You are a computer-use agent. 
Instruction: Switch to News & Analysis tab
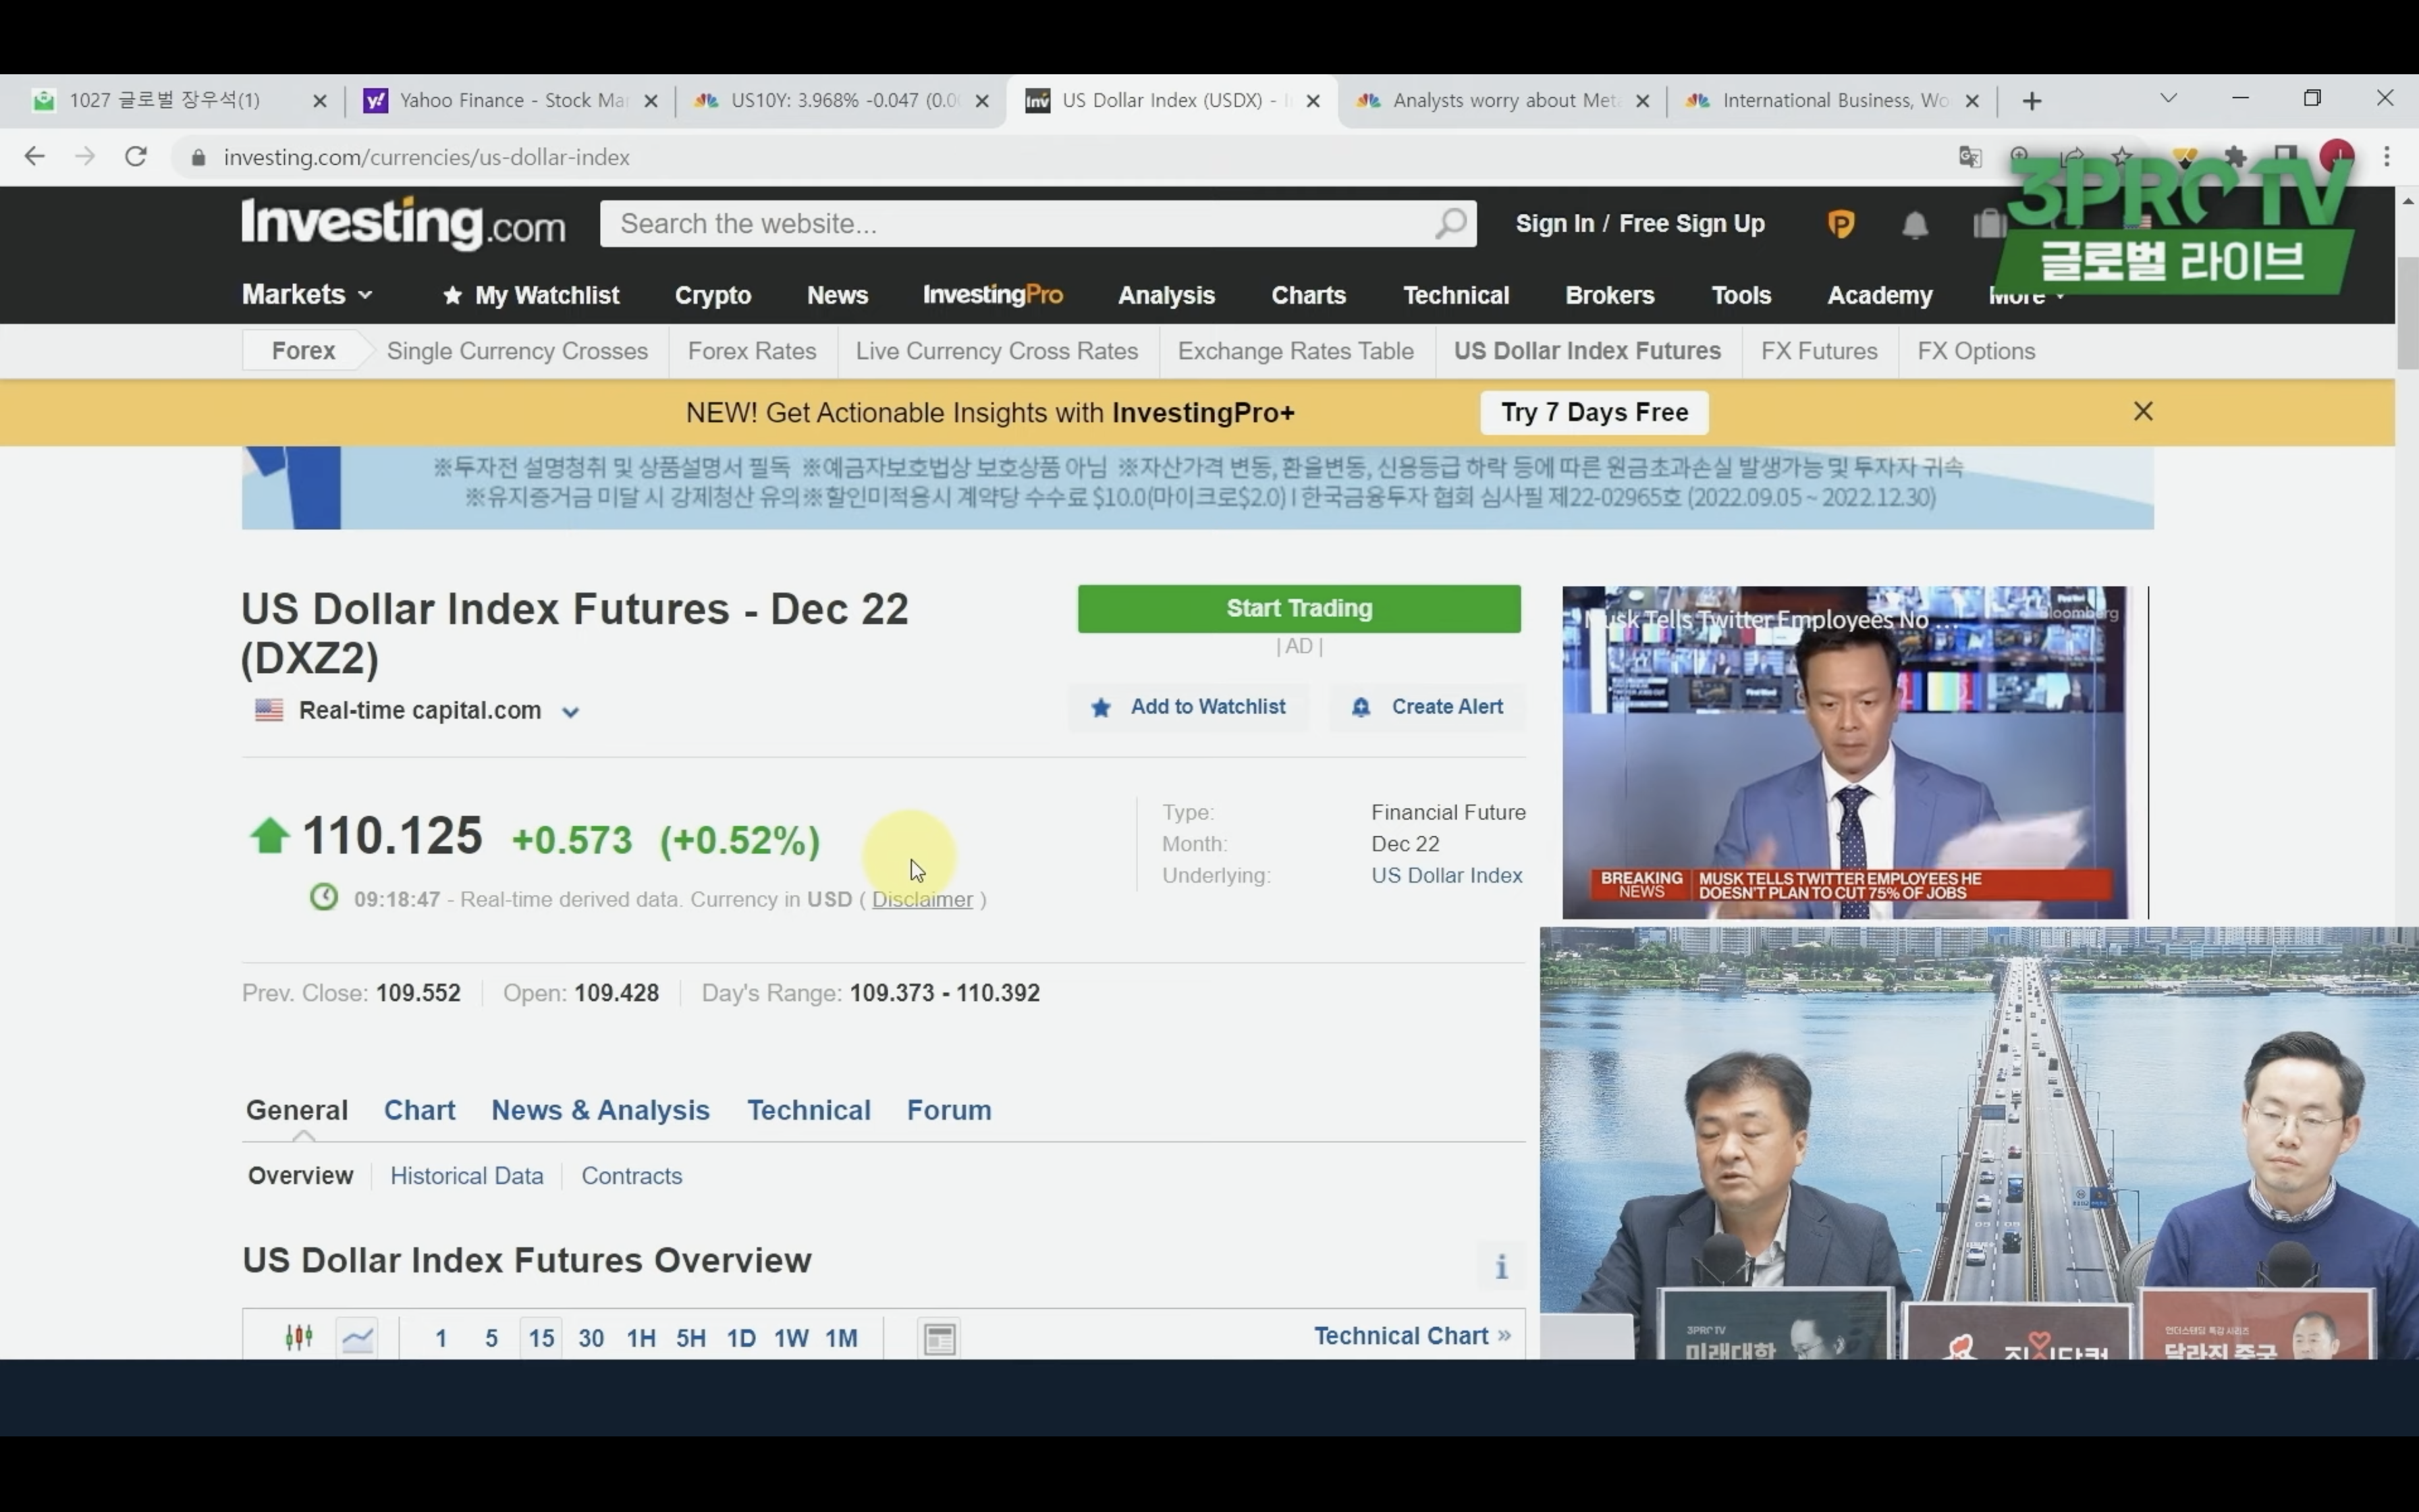[x=600, y=1110]
